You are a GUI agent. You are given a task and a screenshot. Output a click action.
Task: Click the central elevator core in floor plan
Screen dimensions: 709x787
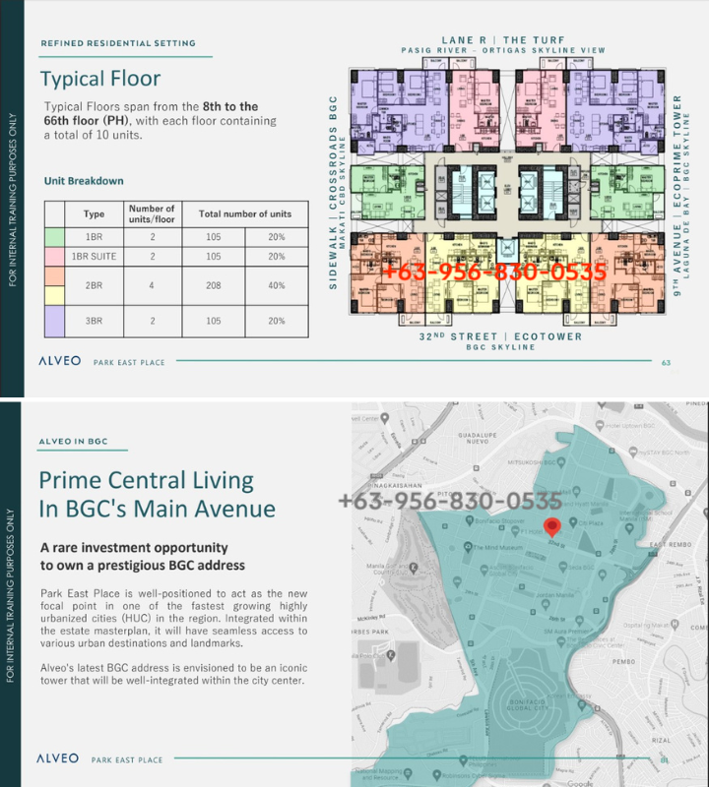[x=507, y=193]
